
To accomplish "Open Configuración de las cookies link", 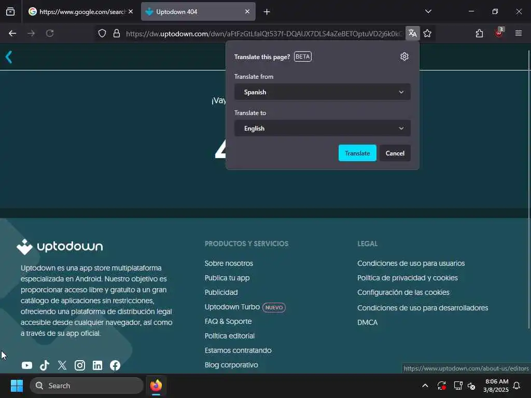I will [x=403, y=292].
